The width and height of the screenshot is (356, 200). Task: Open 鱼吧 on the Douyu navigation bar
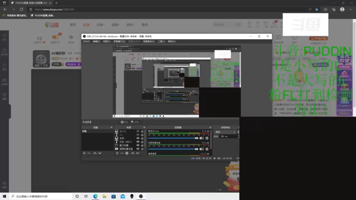point(145,25)
